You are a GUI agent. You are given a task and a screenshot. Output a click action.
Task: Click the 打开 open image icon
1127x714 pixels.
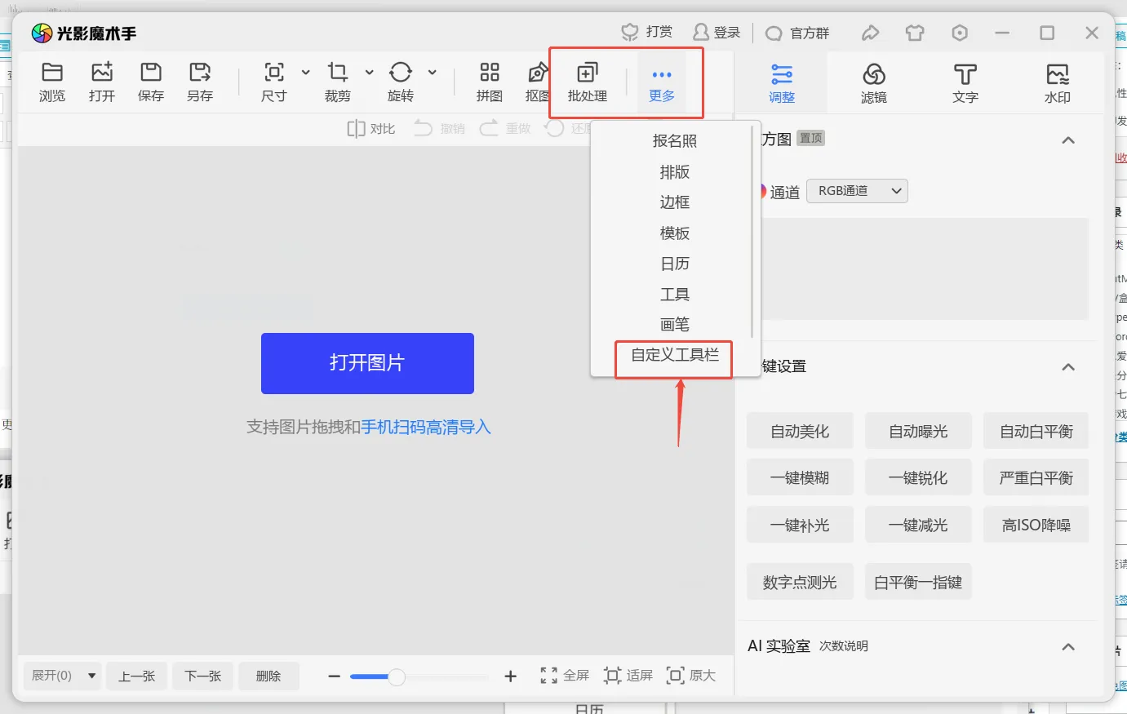[102, 73]
